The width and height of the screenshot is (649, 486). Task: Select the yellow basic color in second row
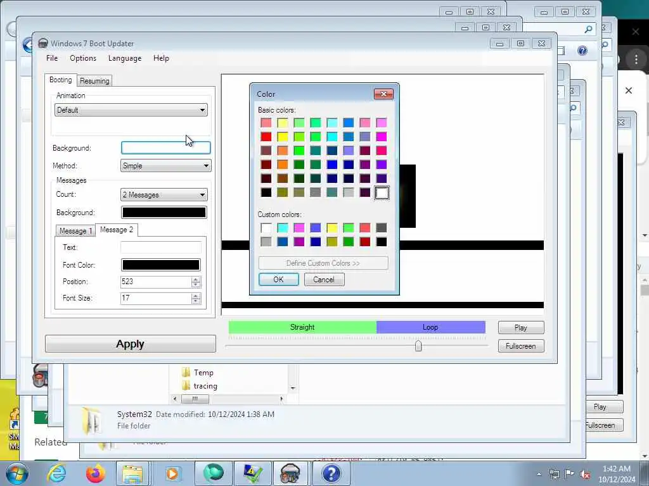tap(283, 137)
